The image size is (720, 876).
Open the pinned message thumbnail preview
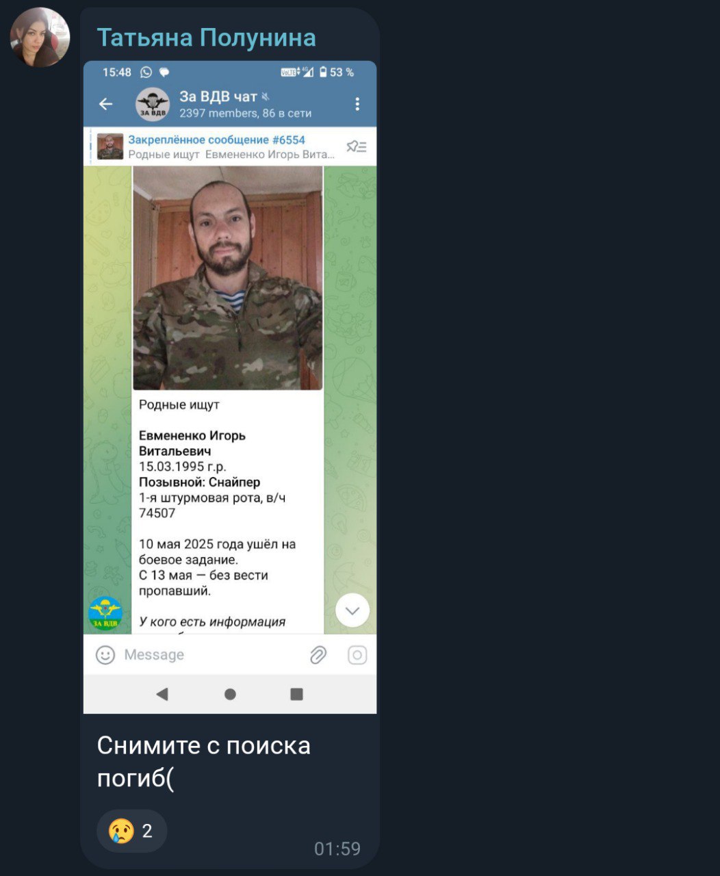click(110, 146)
